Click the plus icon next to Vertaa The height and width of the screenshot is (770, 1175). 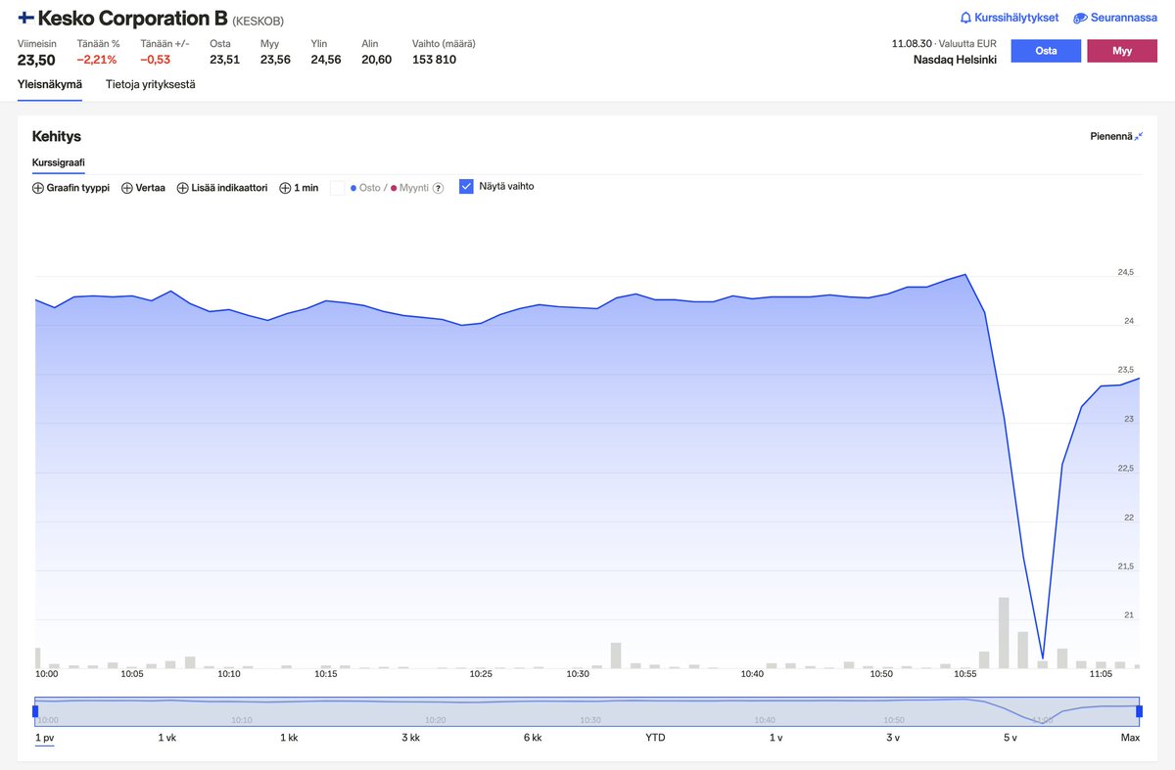click(127, 188)
